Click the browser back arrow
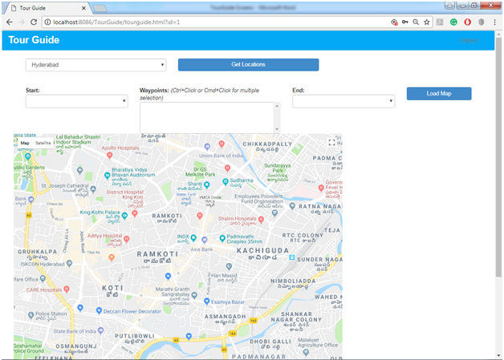Viewport: 504px width, 360px height. tap(10, 22)
